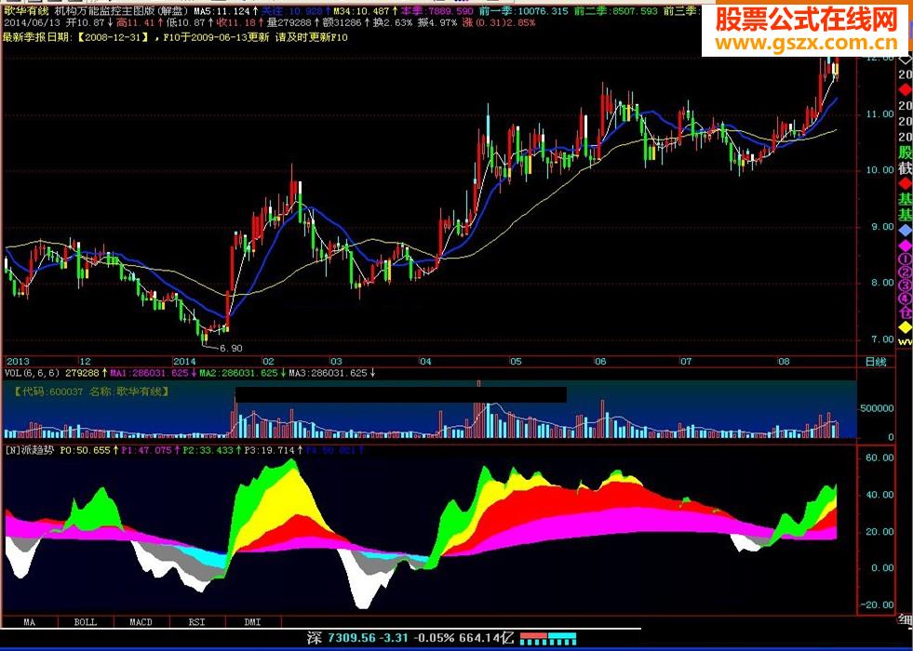Image resolution: width=913 pixels, height=651 pixels.
Task: Click the VOL(6,6,6) indicator label
Action: pos(33,373)
